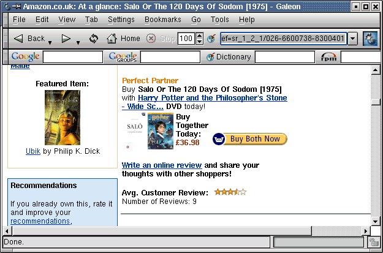Open the recommendations link

(40, 221)
